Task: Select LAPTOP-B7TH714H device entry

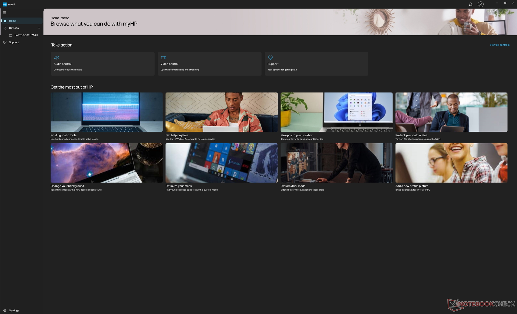Action: [x=26, y=35]
